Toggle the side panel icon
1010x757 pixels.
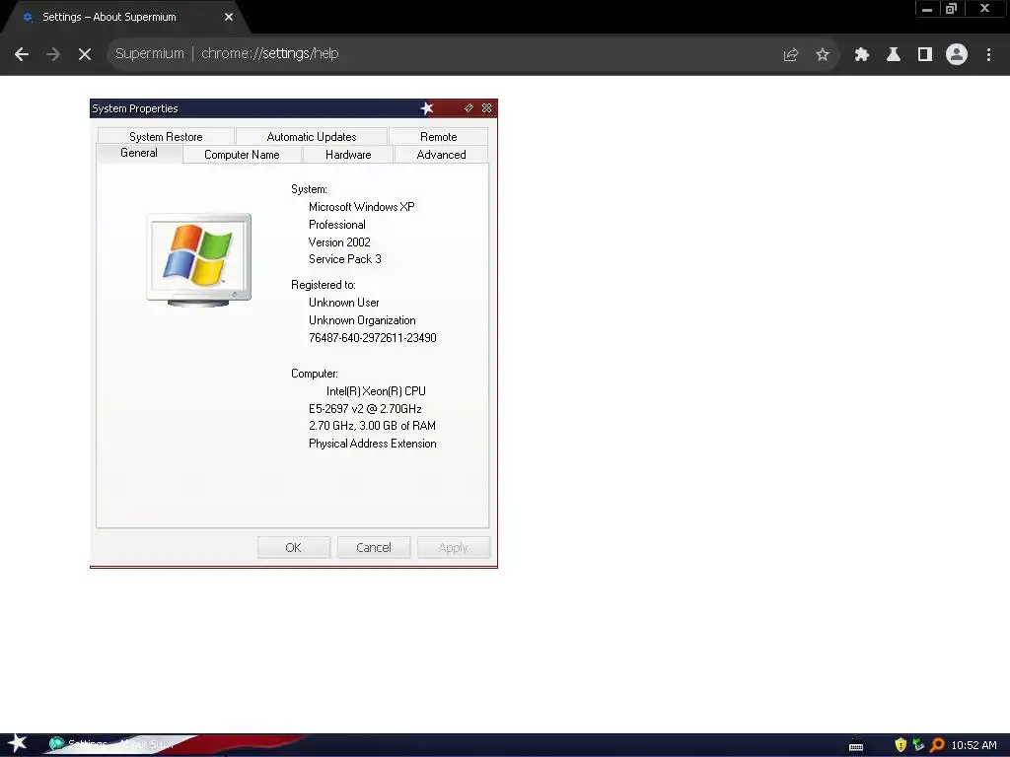[925, 54]
